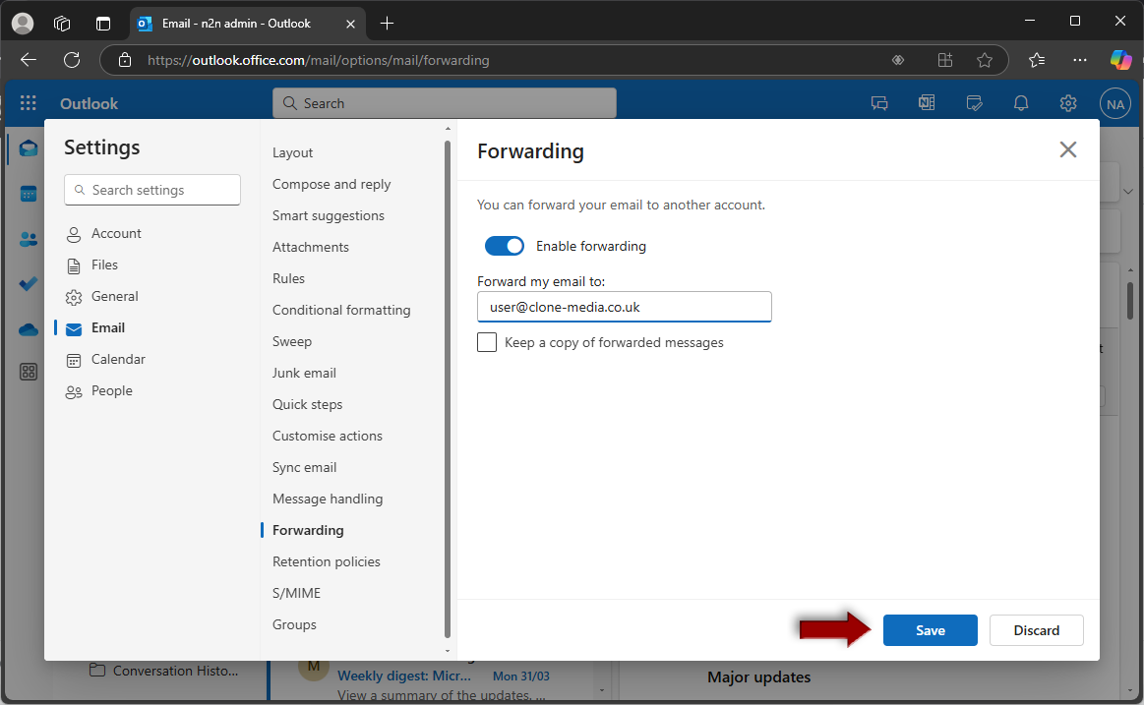Open browser favorites list icon
The image size is (1144, 705).
click(x=1036, y=60)
